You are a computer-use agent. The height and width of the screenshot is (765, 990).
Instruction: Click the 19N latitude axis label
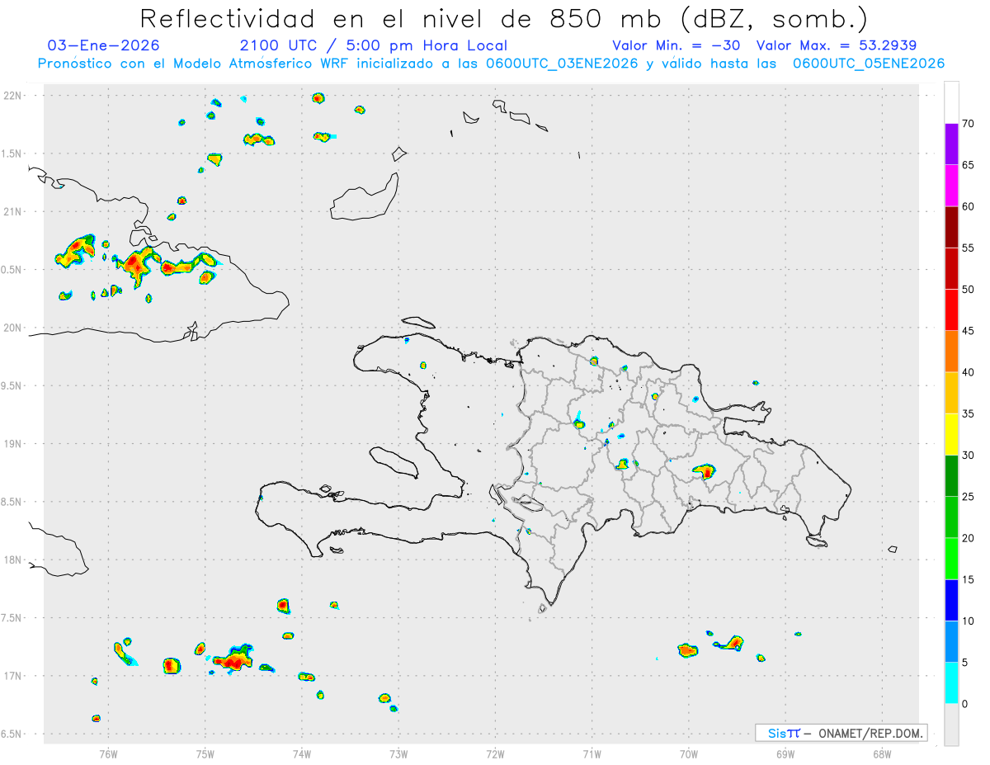[x=14, y=444]
